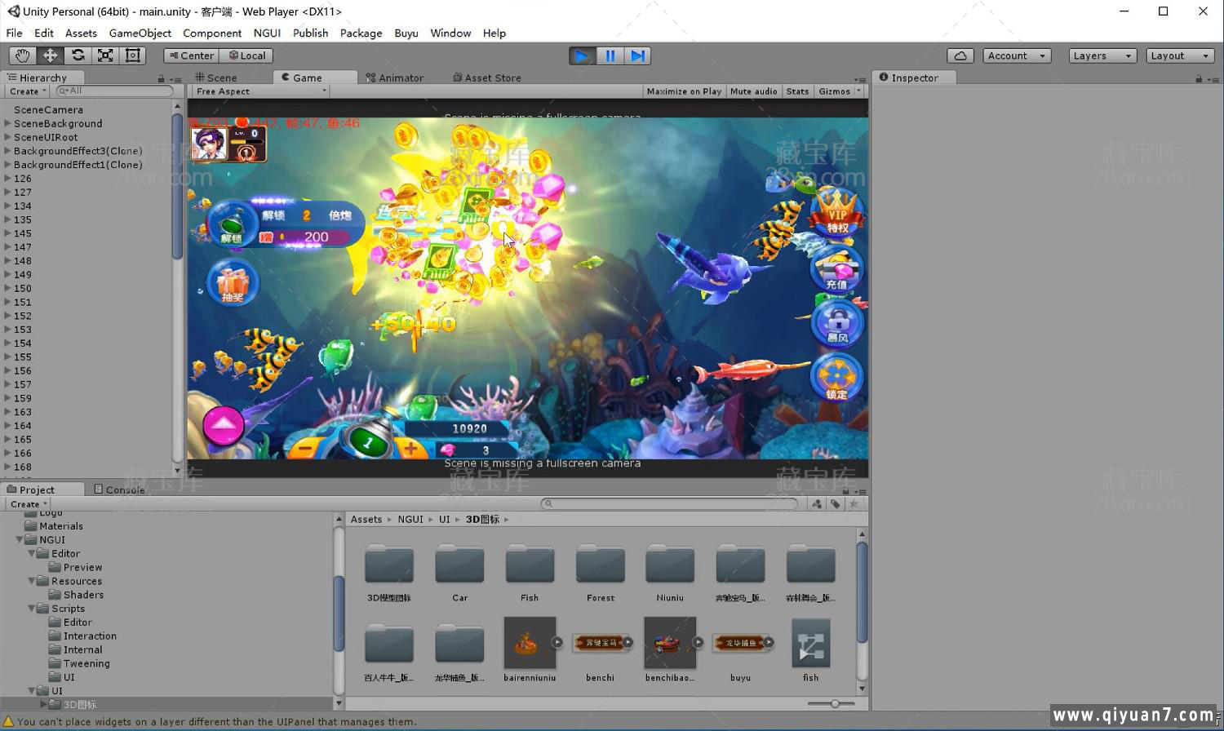The image size is (1224, 731).
Task: Open the NGUI menu
Action: [267, 33]
